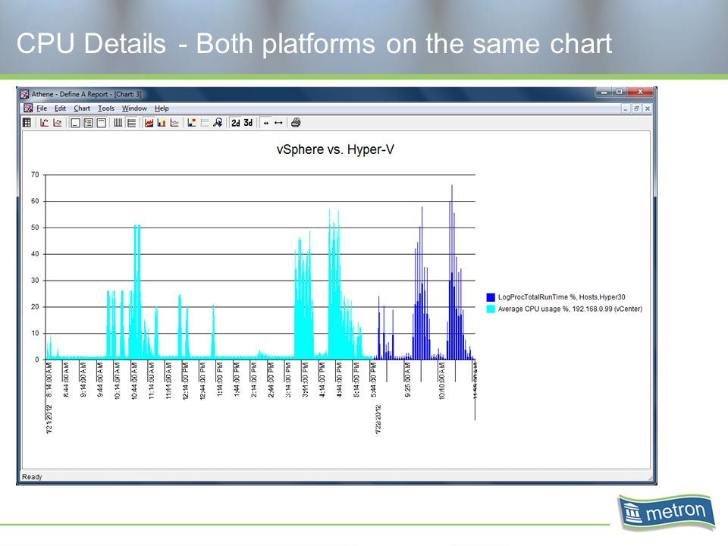Image resolution: width=728 pixels, height=546 pixels.
Task: Switch to the area chart type icon
Action: click(x=149, y=123)
